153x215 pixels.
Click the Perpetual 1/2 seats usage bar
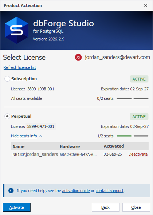(133, 136)
